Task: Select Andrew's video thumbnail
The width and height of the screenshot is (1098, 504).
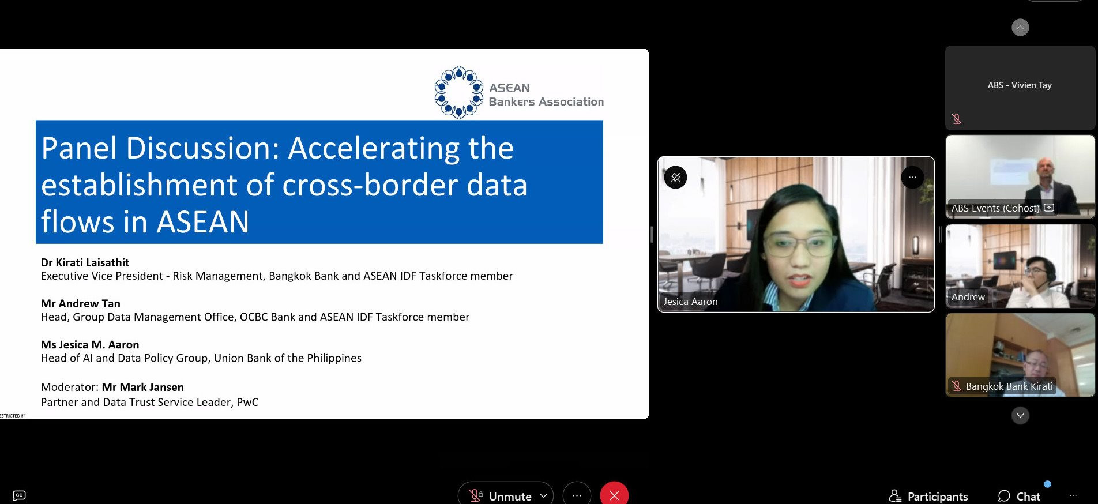Action: (1020, 266)
